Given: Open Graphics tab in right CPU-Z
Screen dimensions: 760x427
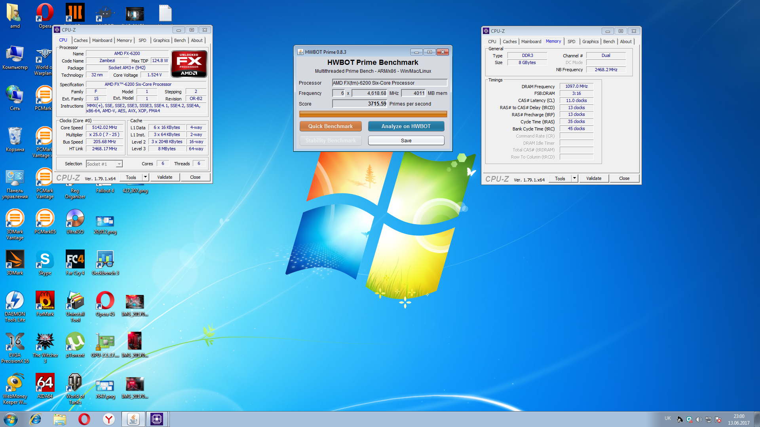Looking at the screenshot, I should tap(590, 42).
